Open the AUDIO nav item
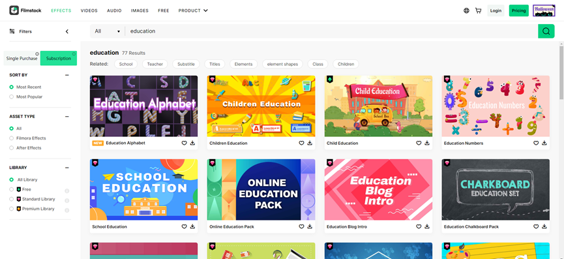Image resolution: width=564 pixels, height=259 pixels. click(x=114, y=11)
